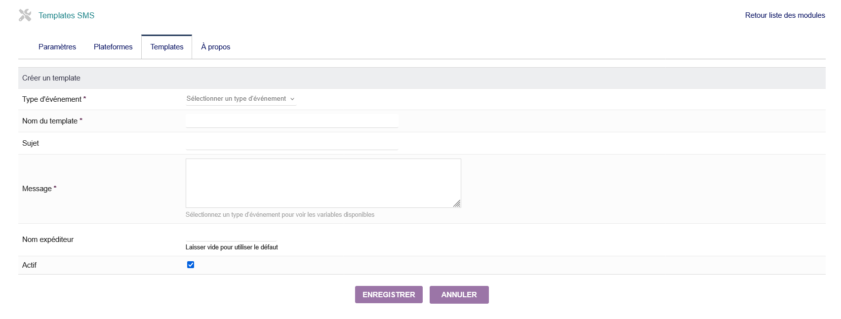
Task: Click into the Sujet input field
Action: point(292,143)
